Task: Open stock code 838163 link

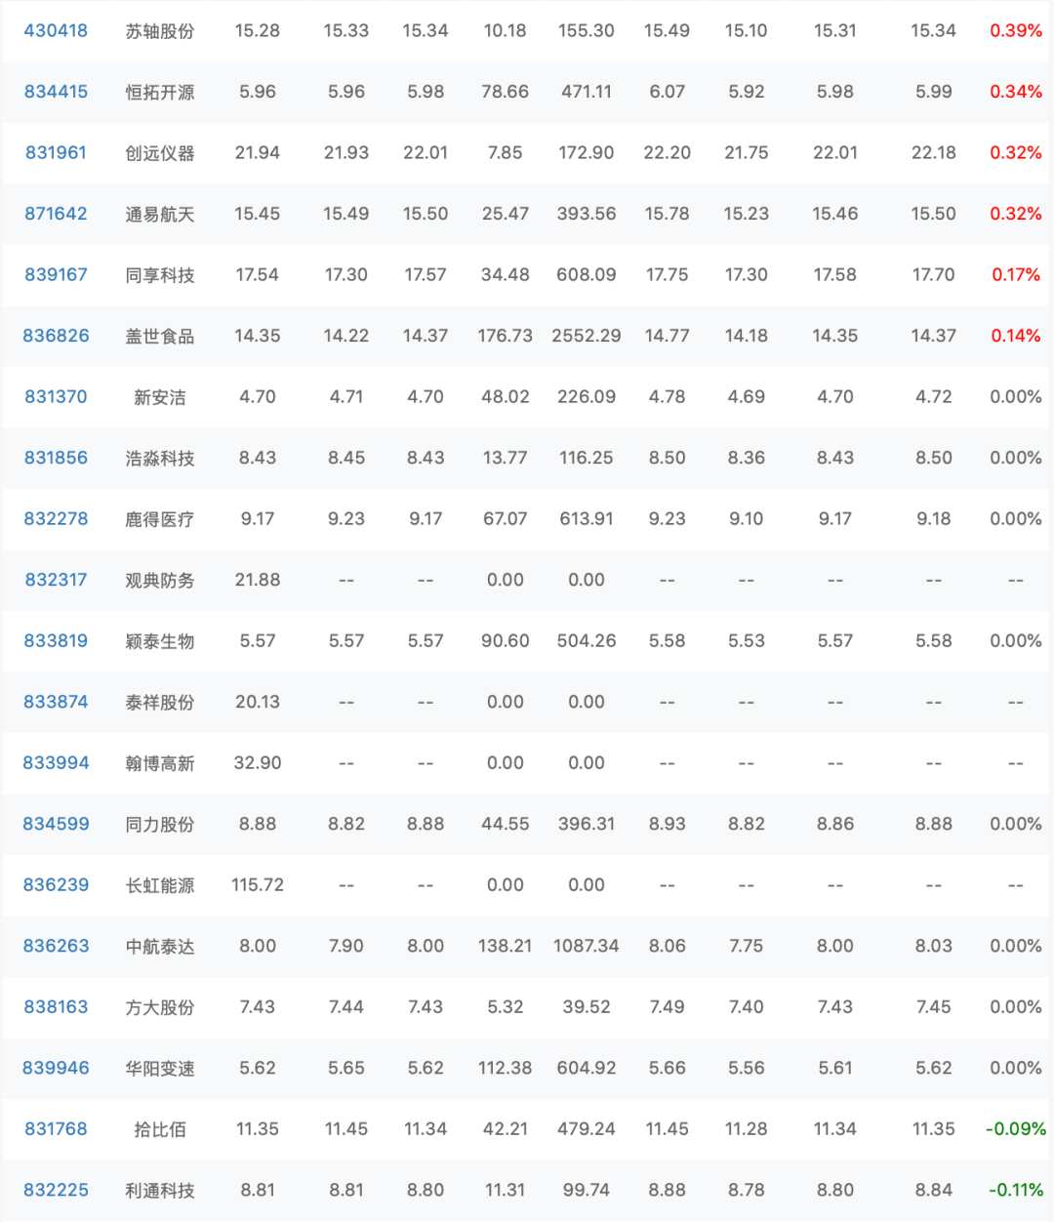Action: 56,1006
